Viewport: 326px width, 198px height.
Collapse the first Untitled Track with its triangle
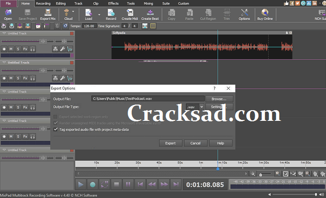coord(4,33)
